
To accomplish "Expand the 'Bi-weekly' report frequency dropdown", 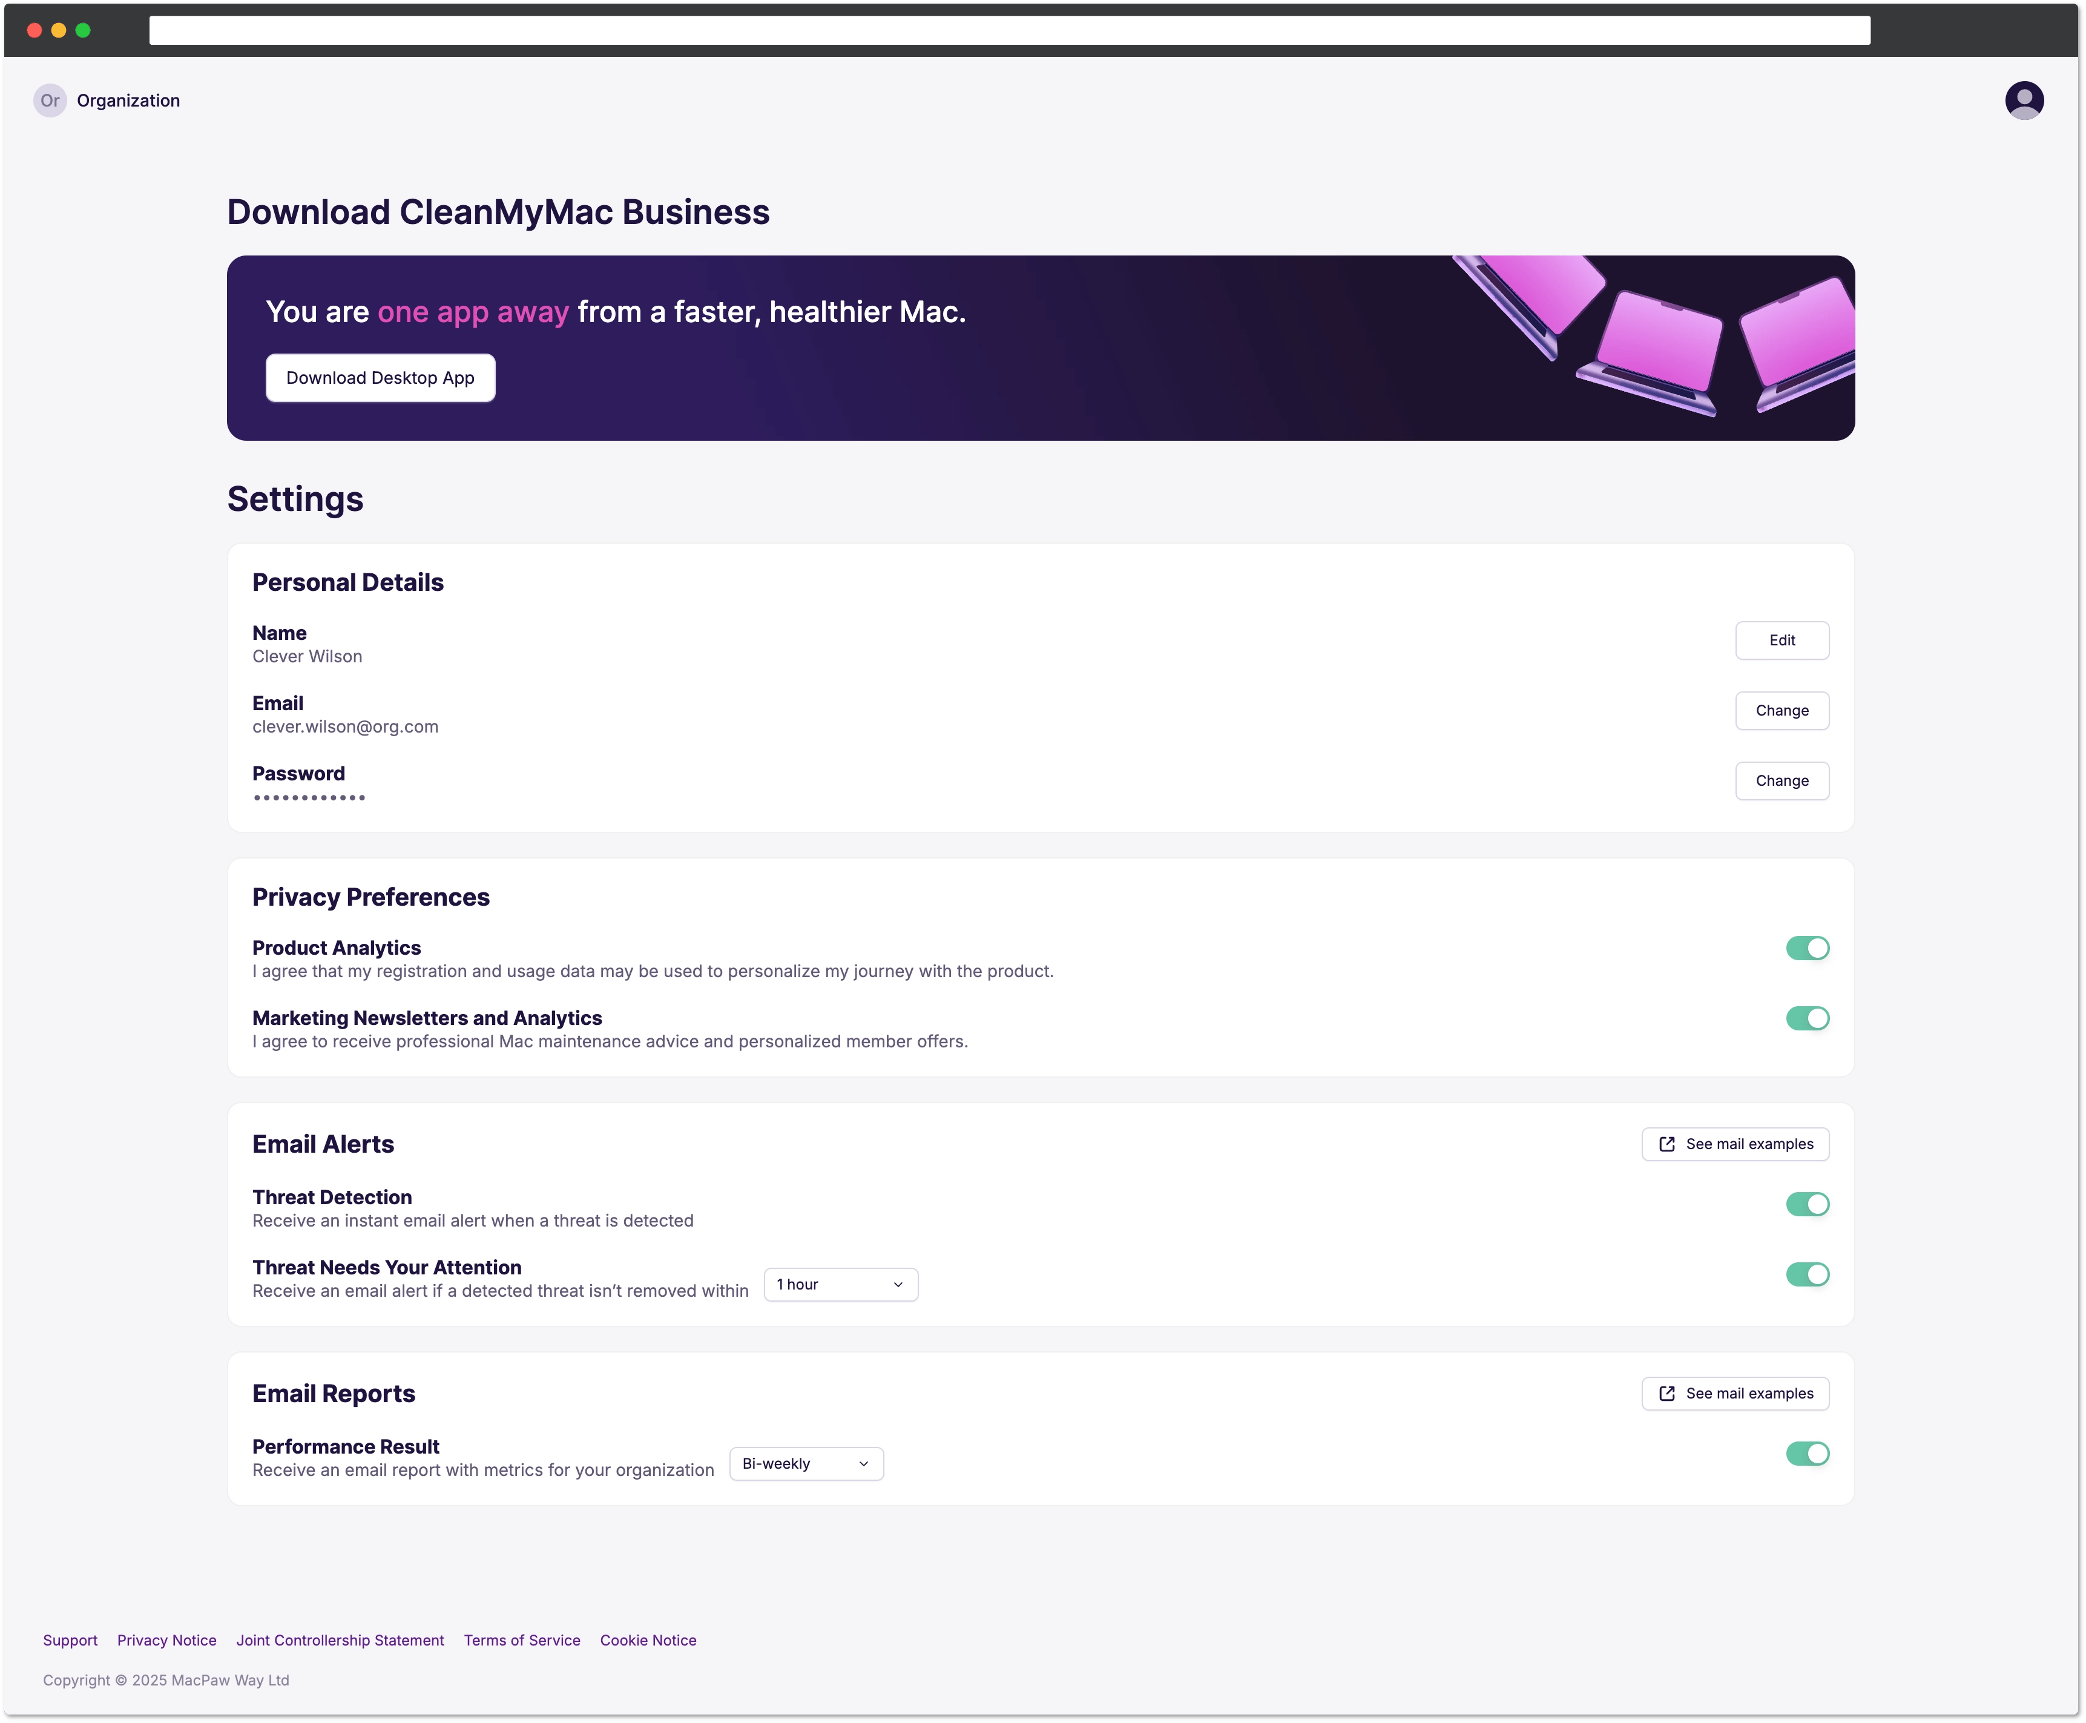I will click(806, 1463).
